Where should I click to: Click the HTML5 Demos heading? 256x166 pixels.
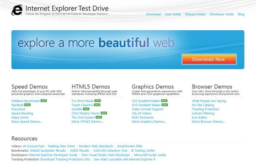[x=91, y=87]
